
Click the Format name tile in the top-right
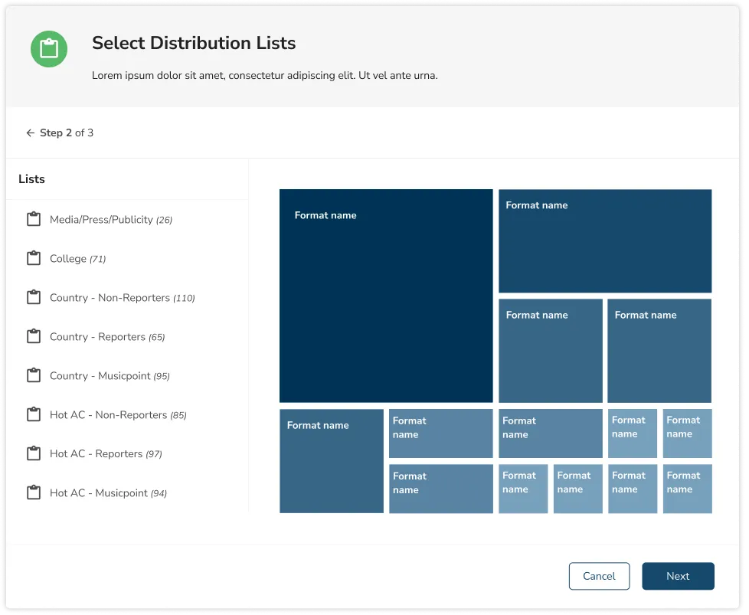tap(605, 240)
